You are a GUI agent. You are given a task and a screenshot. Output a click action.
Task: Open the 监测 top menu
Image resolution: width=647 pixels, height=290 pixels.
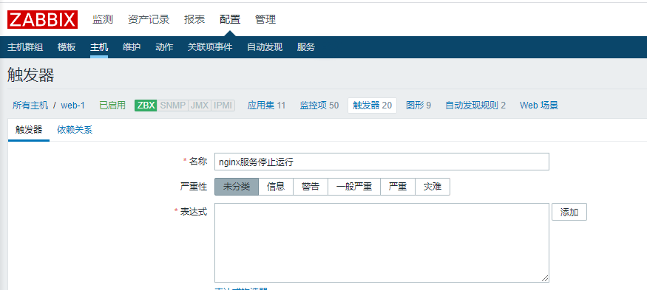pos(103,19)
